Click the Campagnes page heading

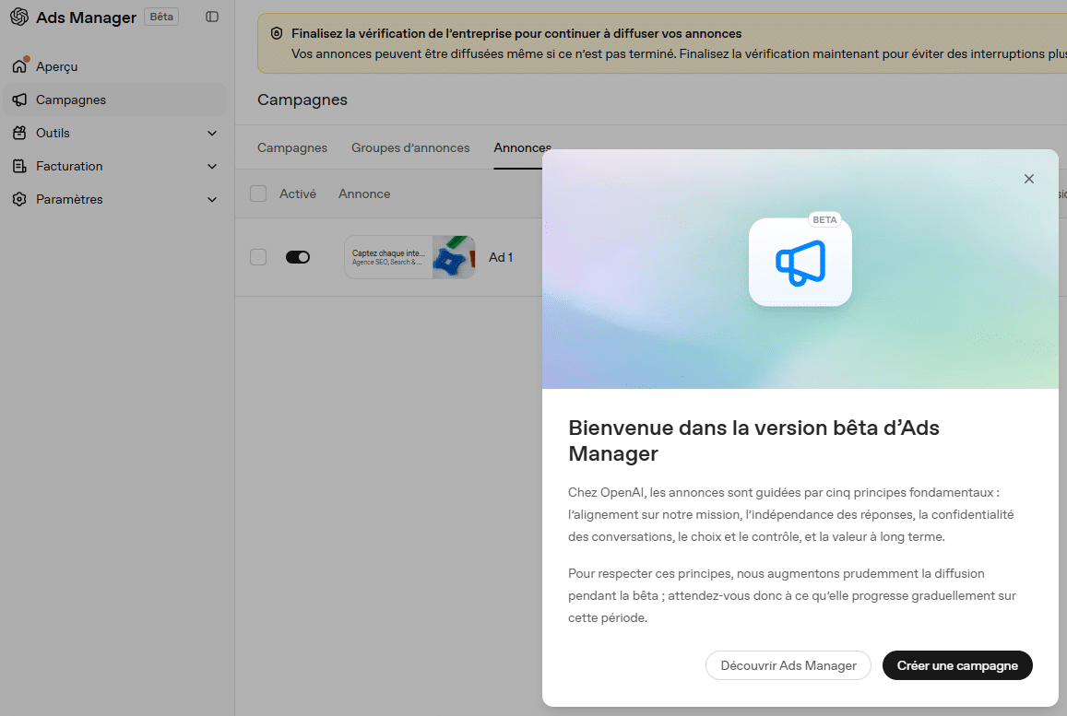[302, 100]
